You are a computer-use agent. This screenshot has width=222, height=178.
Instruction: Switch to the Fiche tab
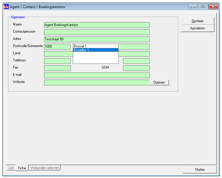(22, 168)
